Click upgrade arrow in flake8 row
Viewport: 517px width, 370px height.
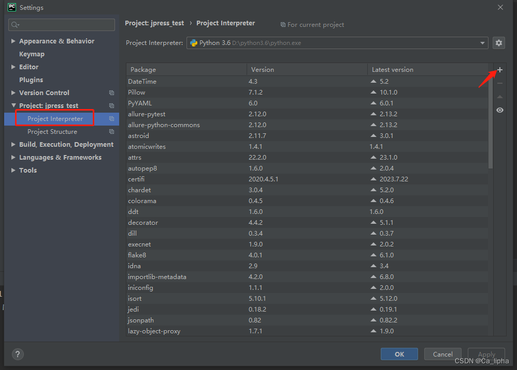373,255
